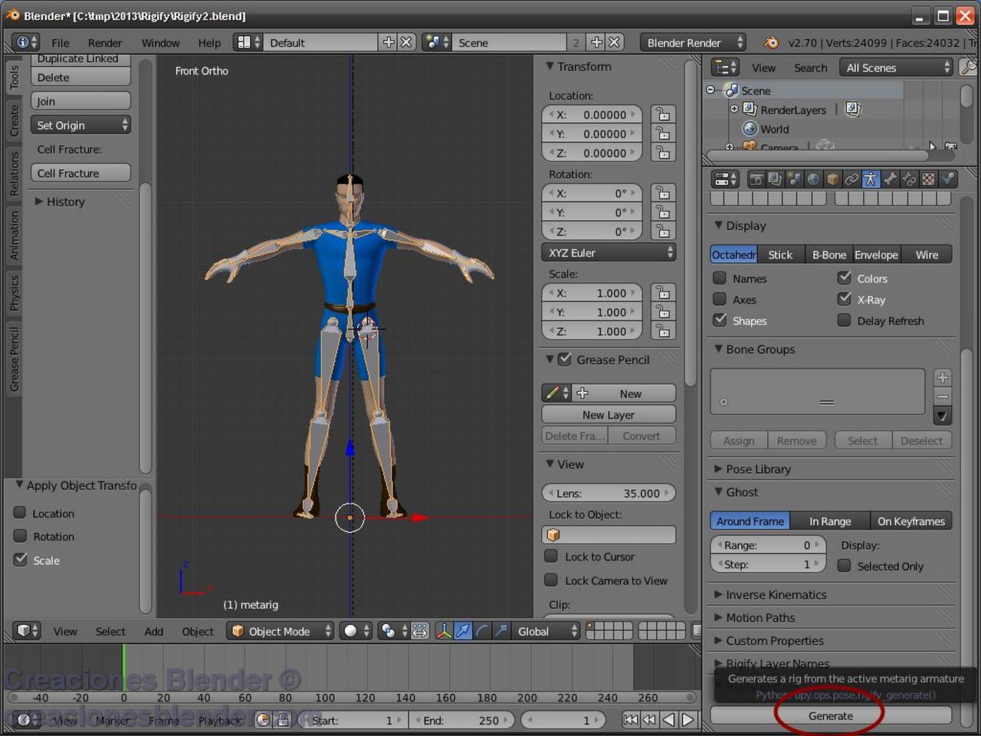Viewport: 981px width, 736px height.
Task: Enable Names display for armature bones
Action: pyautogui.click(x=720, y=278)
